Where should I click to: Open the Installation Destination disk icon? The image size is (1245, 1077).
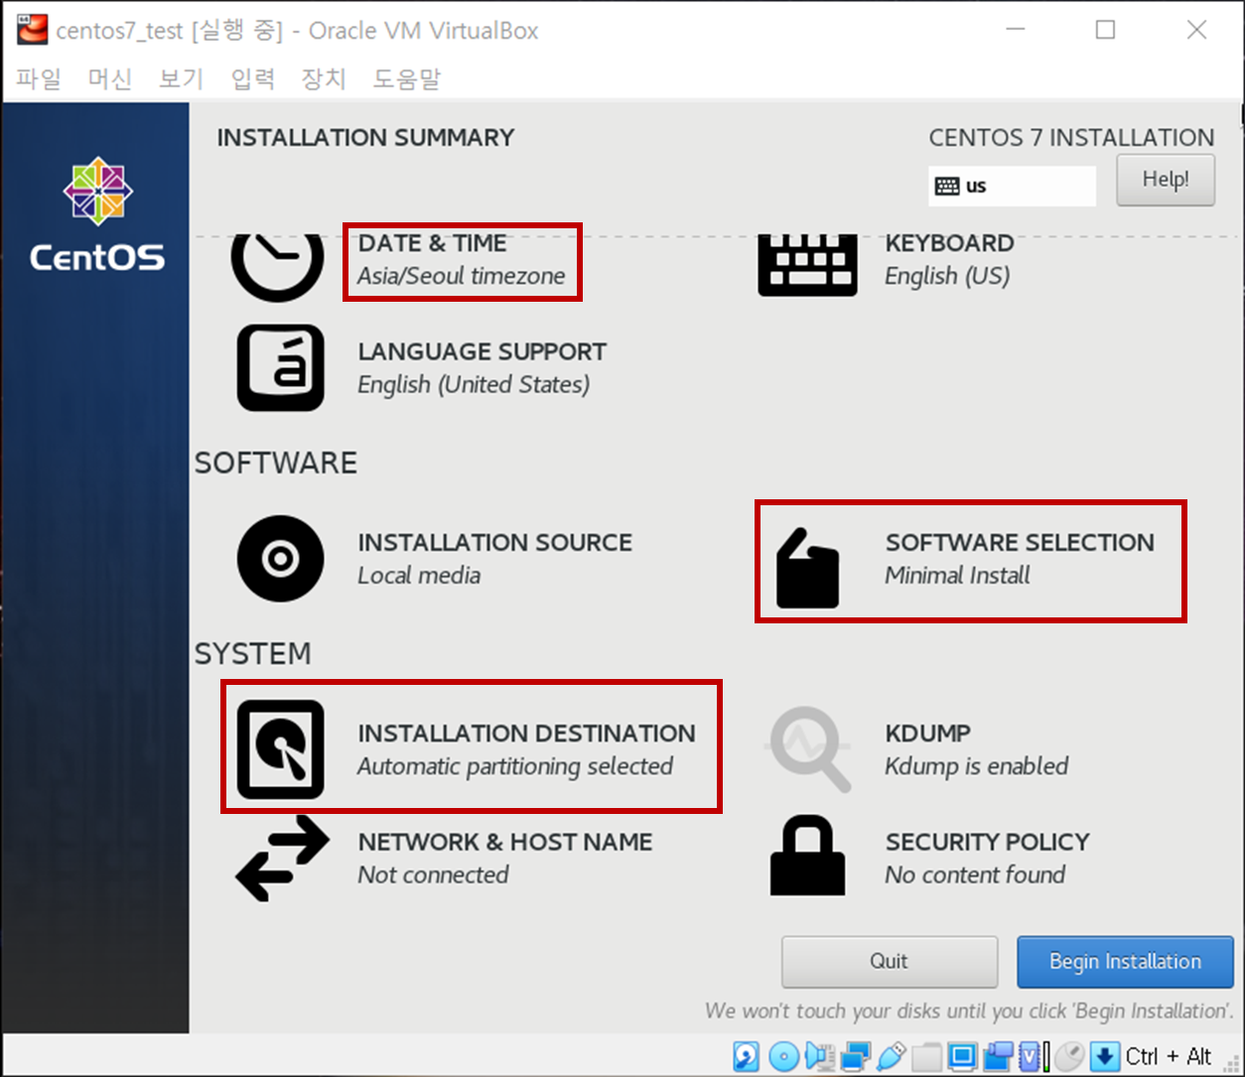280,748
